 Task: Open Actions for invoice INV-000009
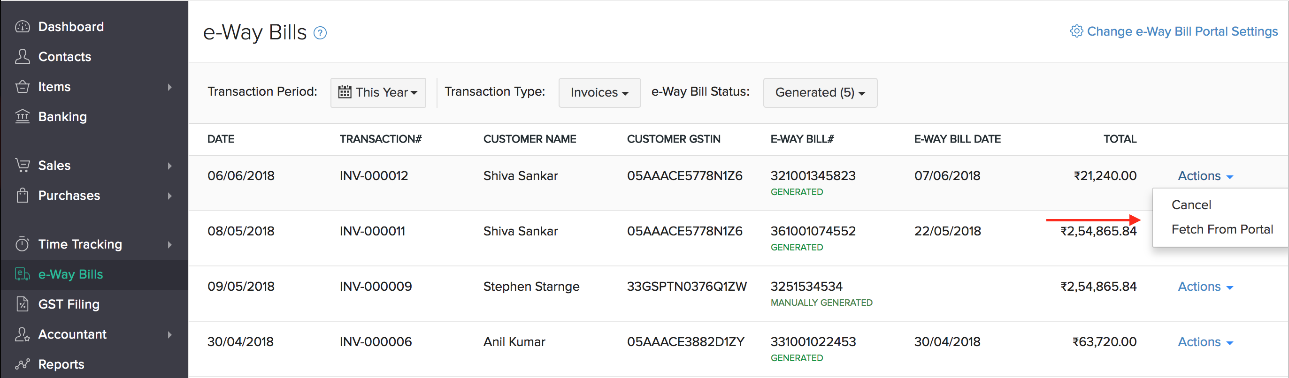1205,287
